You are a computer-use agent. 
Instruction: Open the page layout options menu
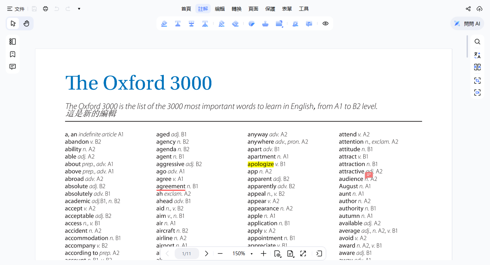click(x=290, y=253)
